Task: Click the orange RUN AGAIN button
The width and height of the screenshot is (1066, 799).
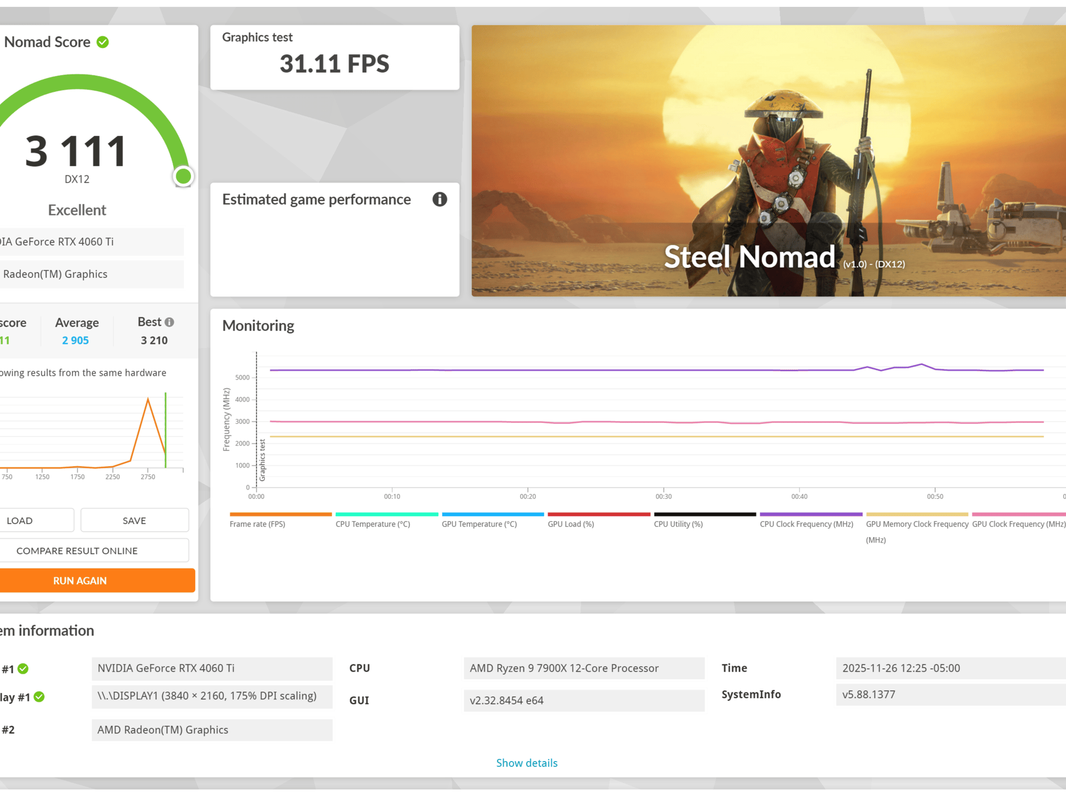Action: pos(97,581)
